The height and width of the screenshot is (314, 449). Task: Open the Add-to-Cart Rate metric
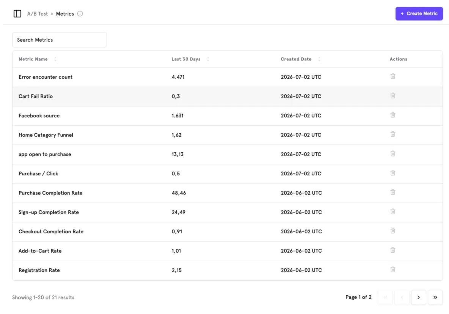click(40, 251)
